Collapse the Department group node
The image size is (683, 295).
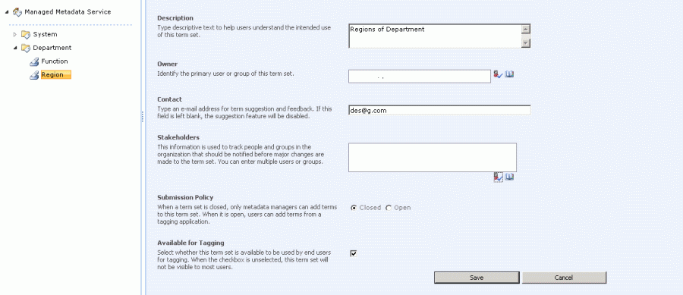point(15,48)
